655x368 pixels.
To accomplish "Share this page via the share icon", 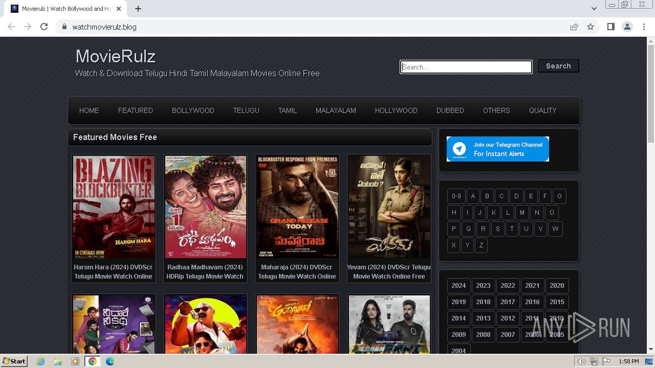I will (574, 27).
